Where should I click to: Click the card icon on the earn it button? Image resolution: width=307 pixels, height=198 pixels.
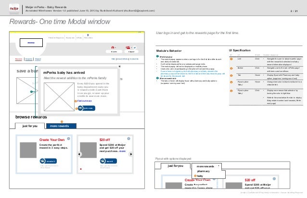(x=102, y=161)
